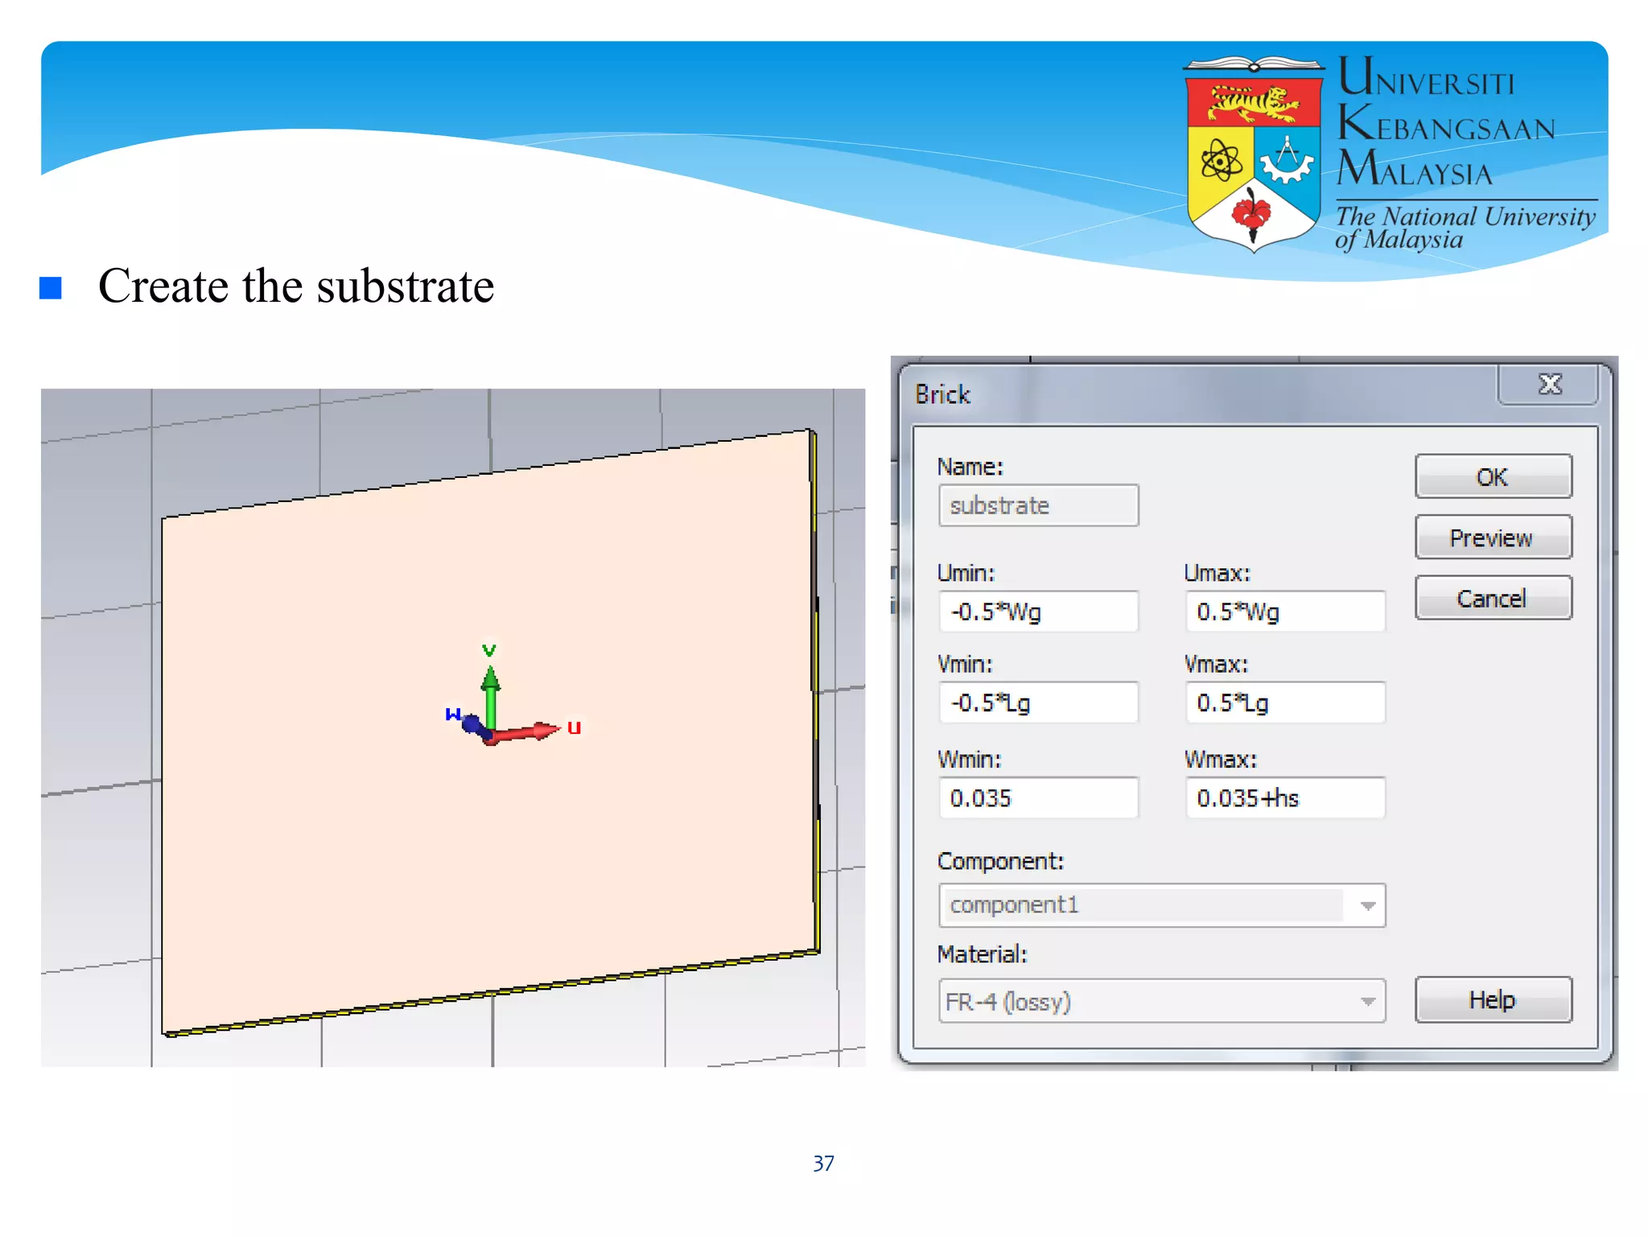This screenshot has width=1648, height=1236.
Task: Click the red U axis arrow
Action: (x=531, y=731)
